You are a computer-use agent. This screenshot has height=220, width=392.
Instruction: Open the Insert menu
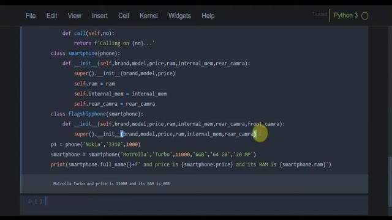(99, 16)
